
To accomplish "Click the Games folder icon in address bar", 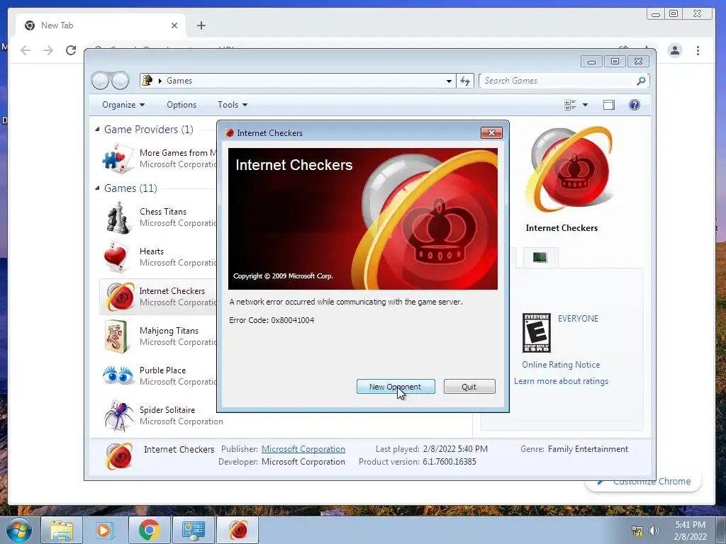I will 147,81.
